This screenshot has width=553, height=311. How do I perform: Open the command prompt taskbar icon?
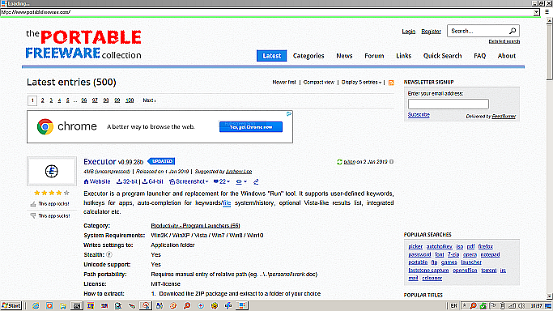(77, 305)
